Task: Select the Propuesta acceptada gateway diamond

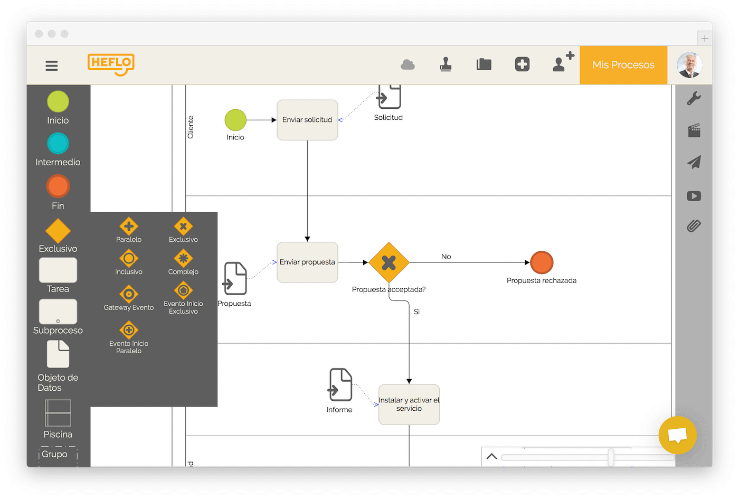Action: tap(389, 262)
